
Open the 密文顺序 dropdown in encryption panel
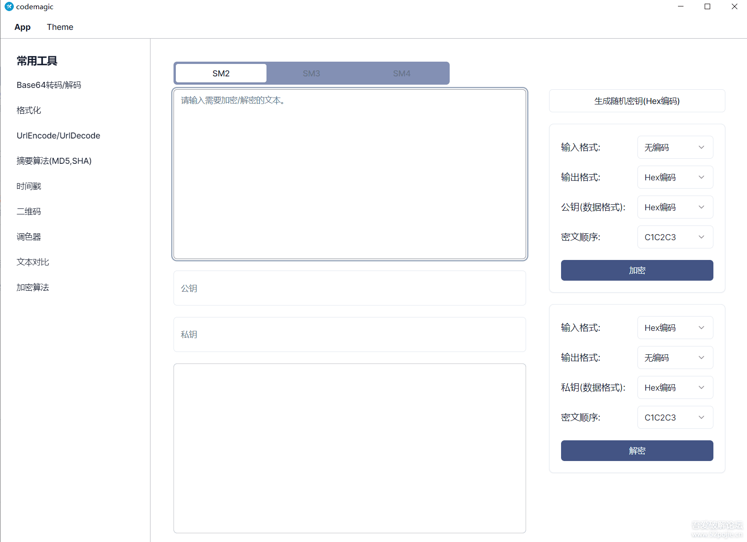[675, 237]
